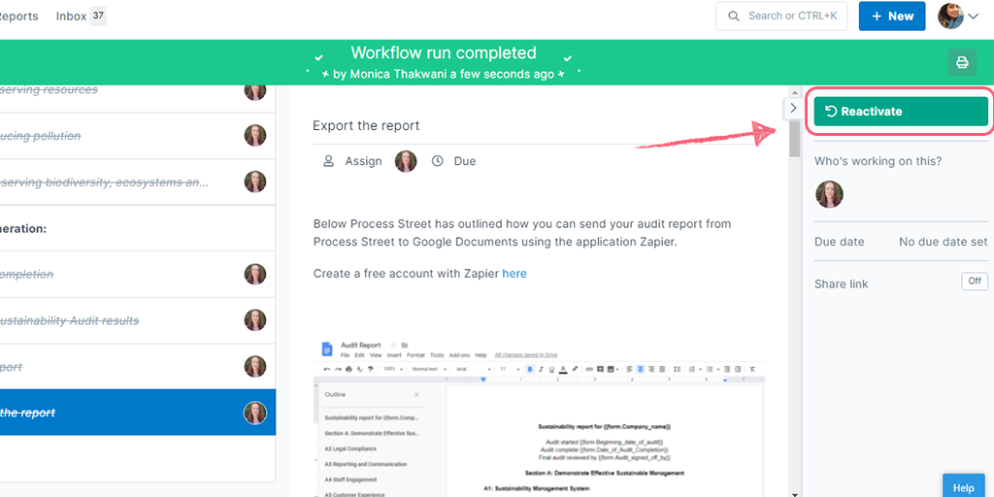
Task: Click the Reactivate button
Action: click(x=900, y=112)
